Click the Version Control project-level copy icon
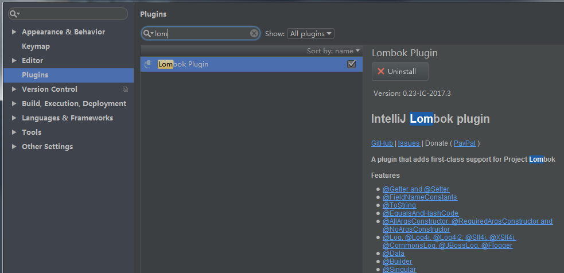564x273 pixels. click(x=125, y=89)
